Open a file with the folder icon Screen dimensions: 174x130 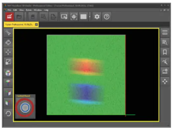coord(19,17)
